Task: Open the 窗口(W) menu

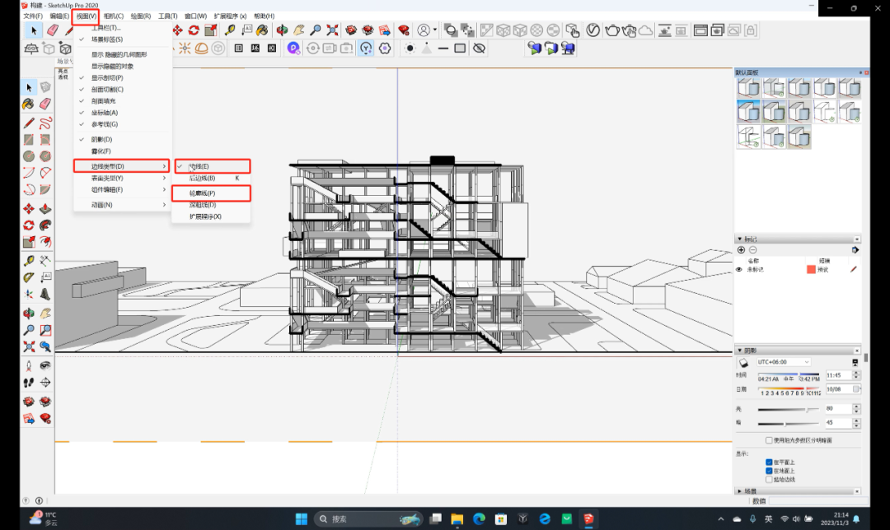Action: pyautogui.click(x=196, y=16)
